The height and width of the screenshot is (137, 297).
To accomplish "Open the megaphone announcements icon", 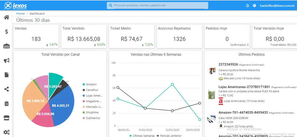I will point(6,60).
